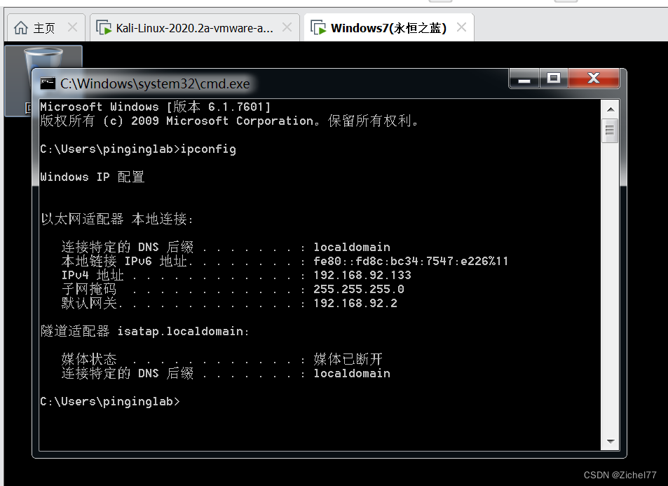
Task: Click the red X on the cmd window
Action: click(593, 78)
